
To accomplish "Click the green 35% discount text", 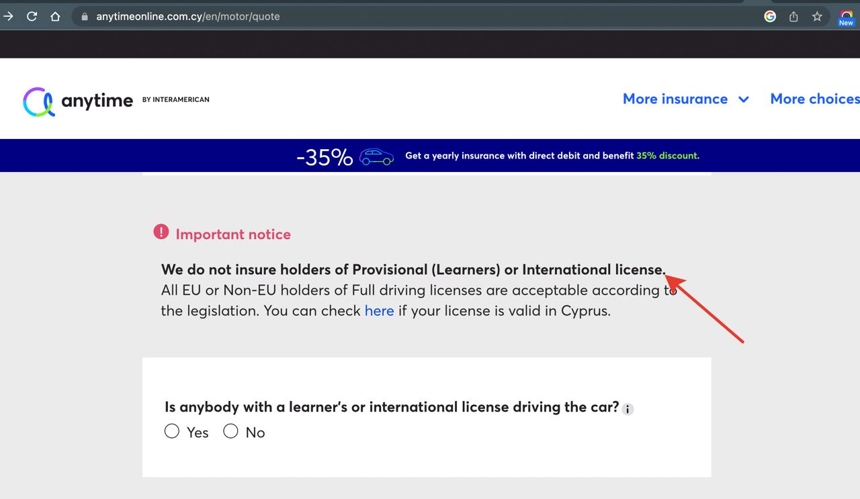I will pos(666,156).
